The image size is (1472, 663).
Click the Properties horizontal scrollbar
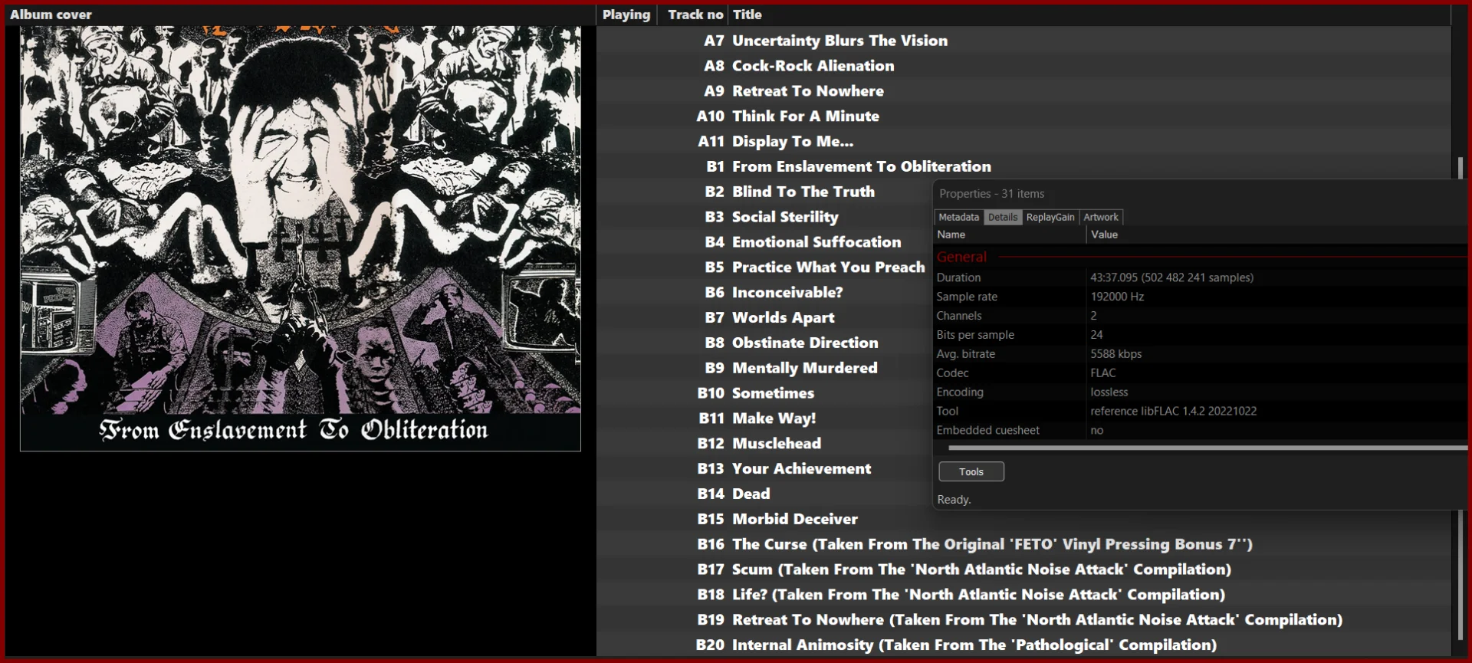[1207, 448]
